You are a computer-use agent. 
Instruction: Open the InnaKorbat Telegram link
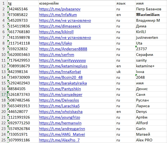60,72
